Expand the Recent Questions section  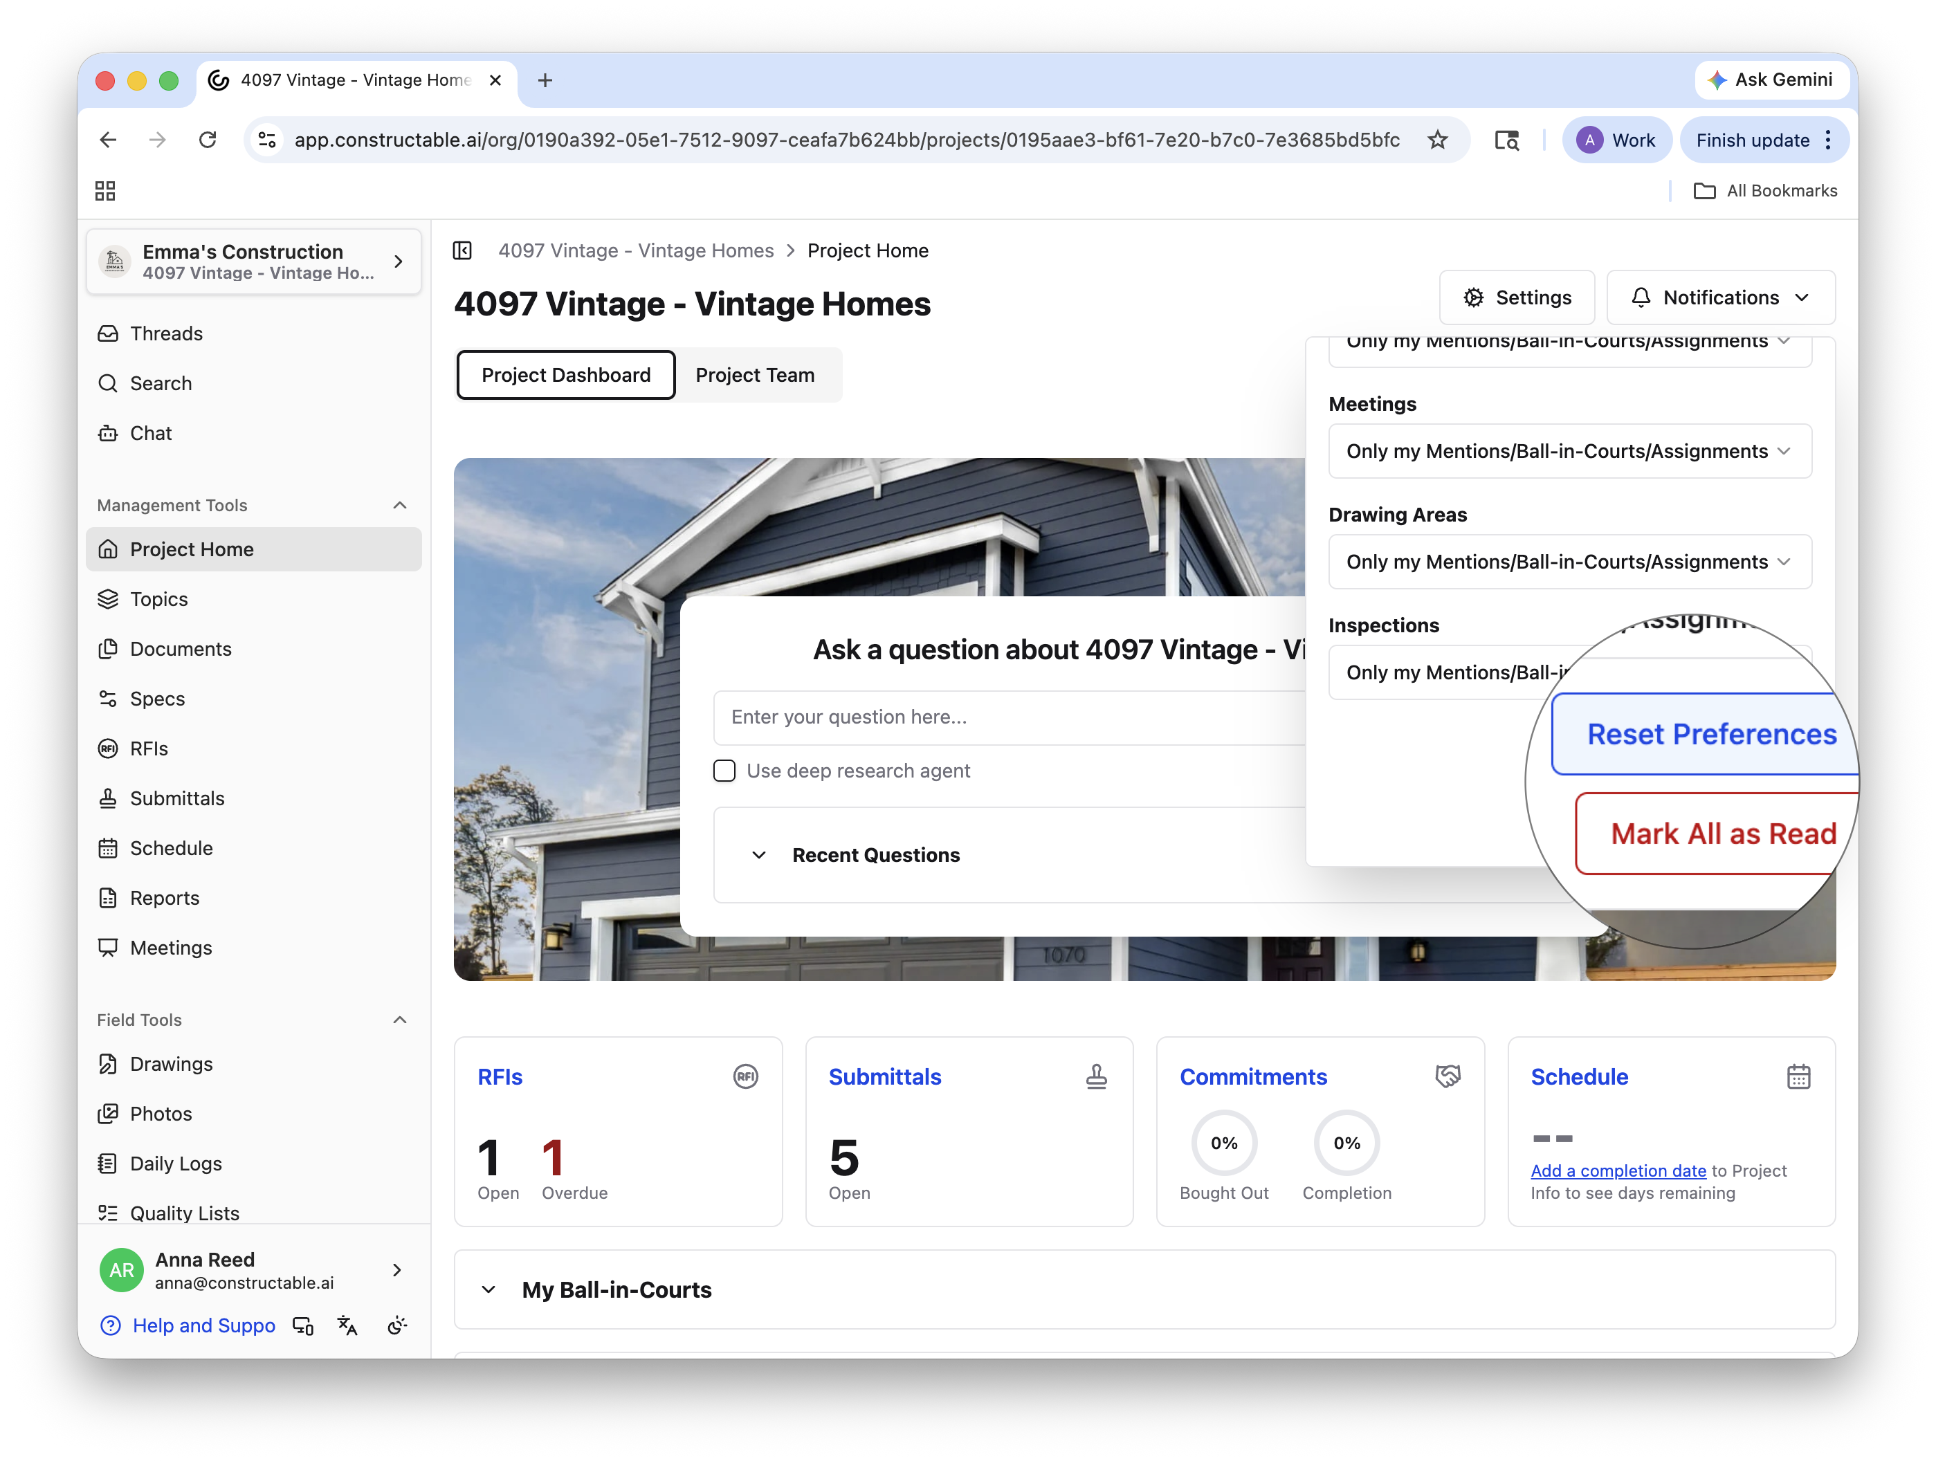pyautogui.click(x=759, y=856)
